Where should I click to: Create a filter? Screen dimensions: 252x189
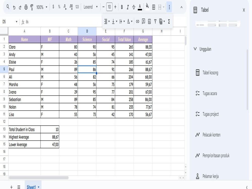[155, 21]
